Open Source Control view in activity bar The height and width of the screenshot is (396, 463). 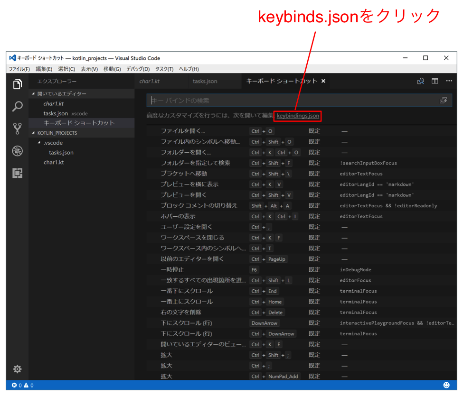pos(18,129)
